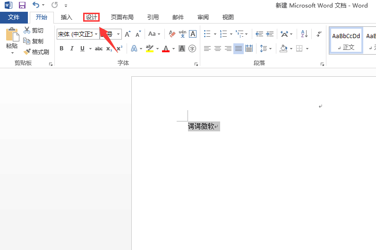This screenshot has width=376, height=250.
Task: Activate the 格式刷 (Format Painter)
Action: pyautogui.click(x=36, y=52)
